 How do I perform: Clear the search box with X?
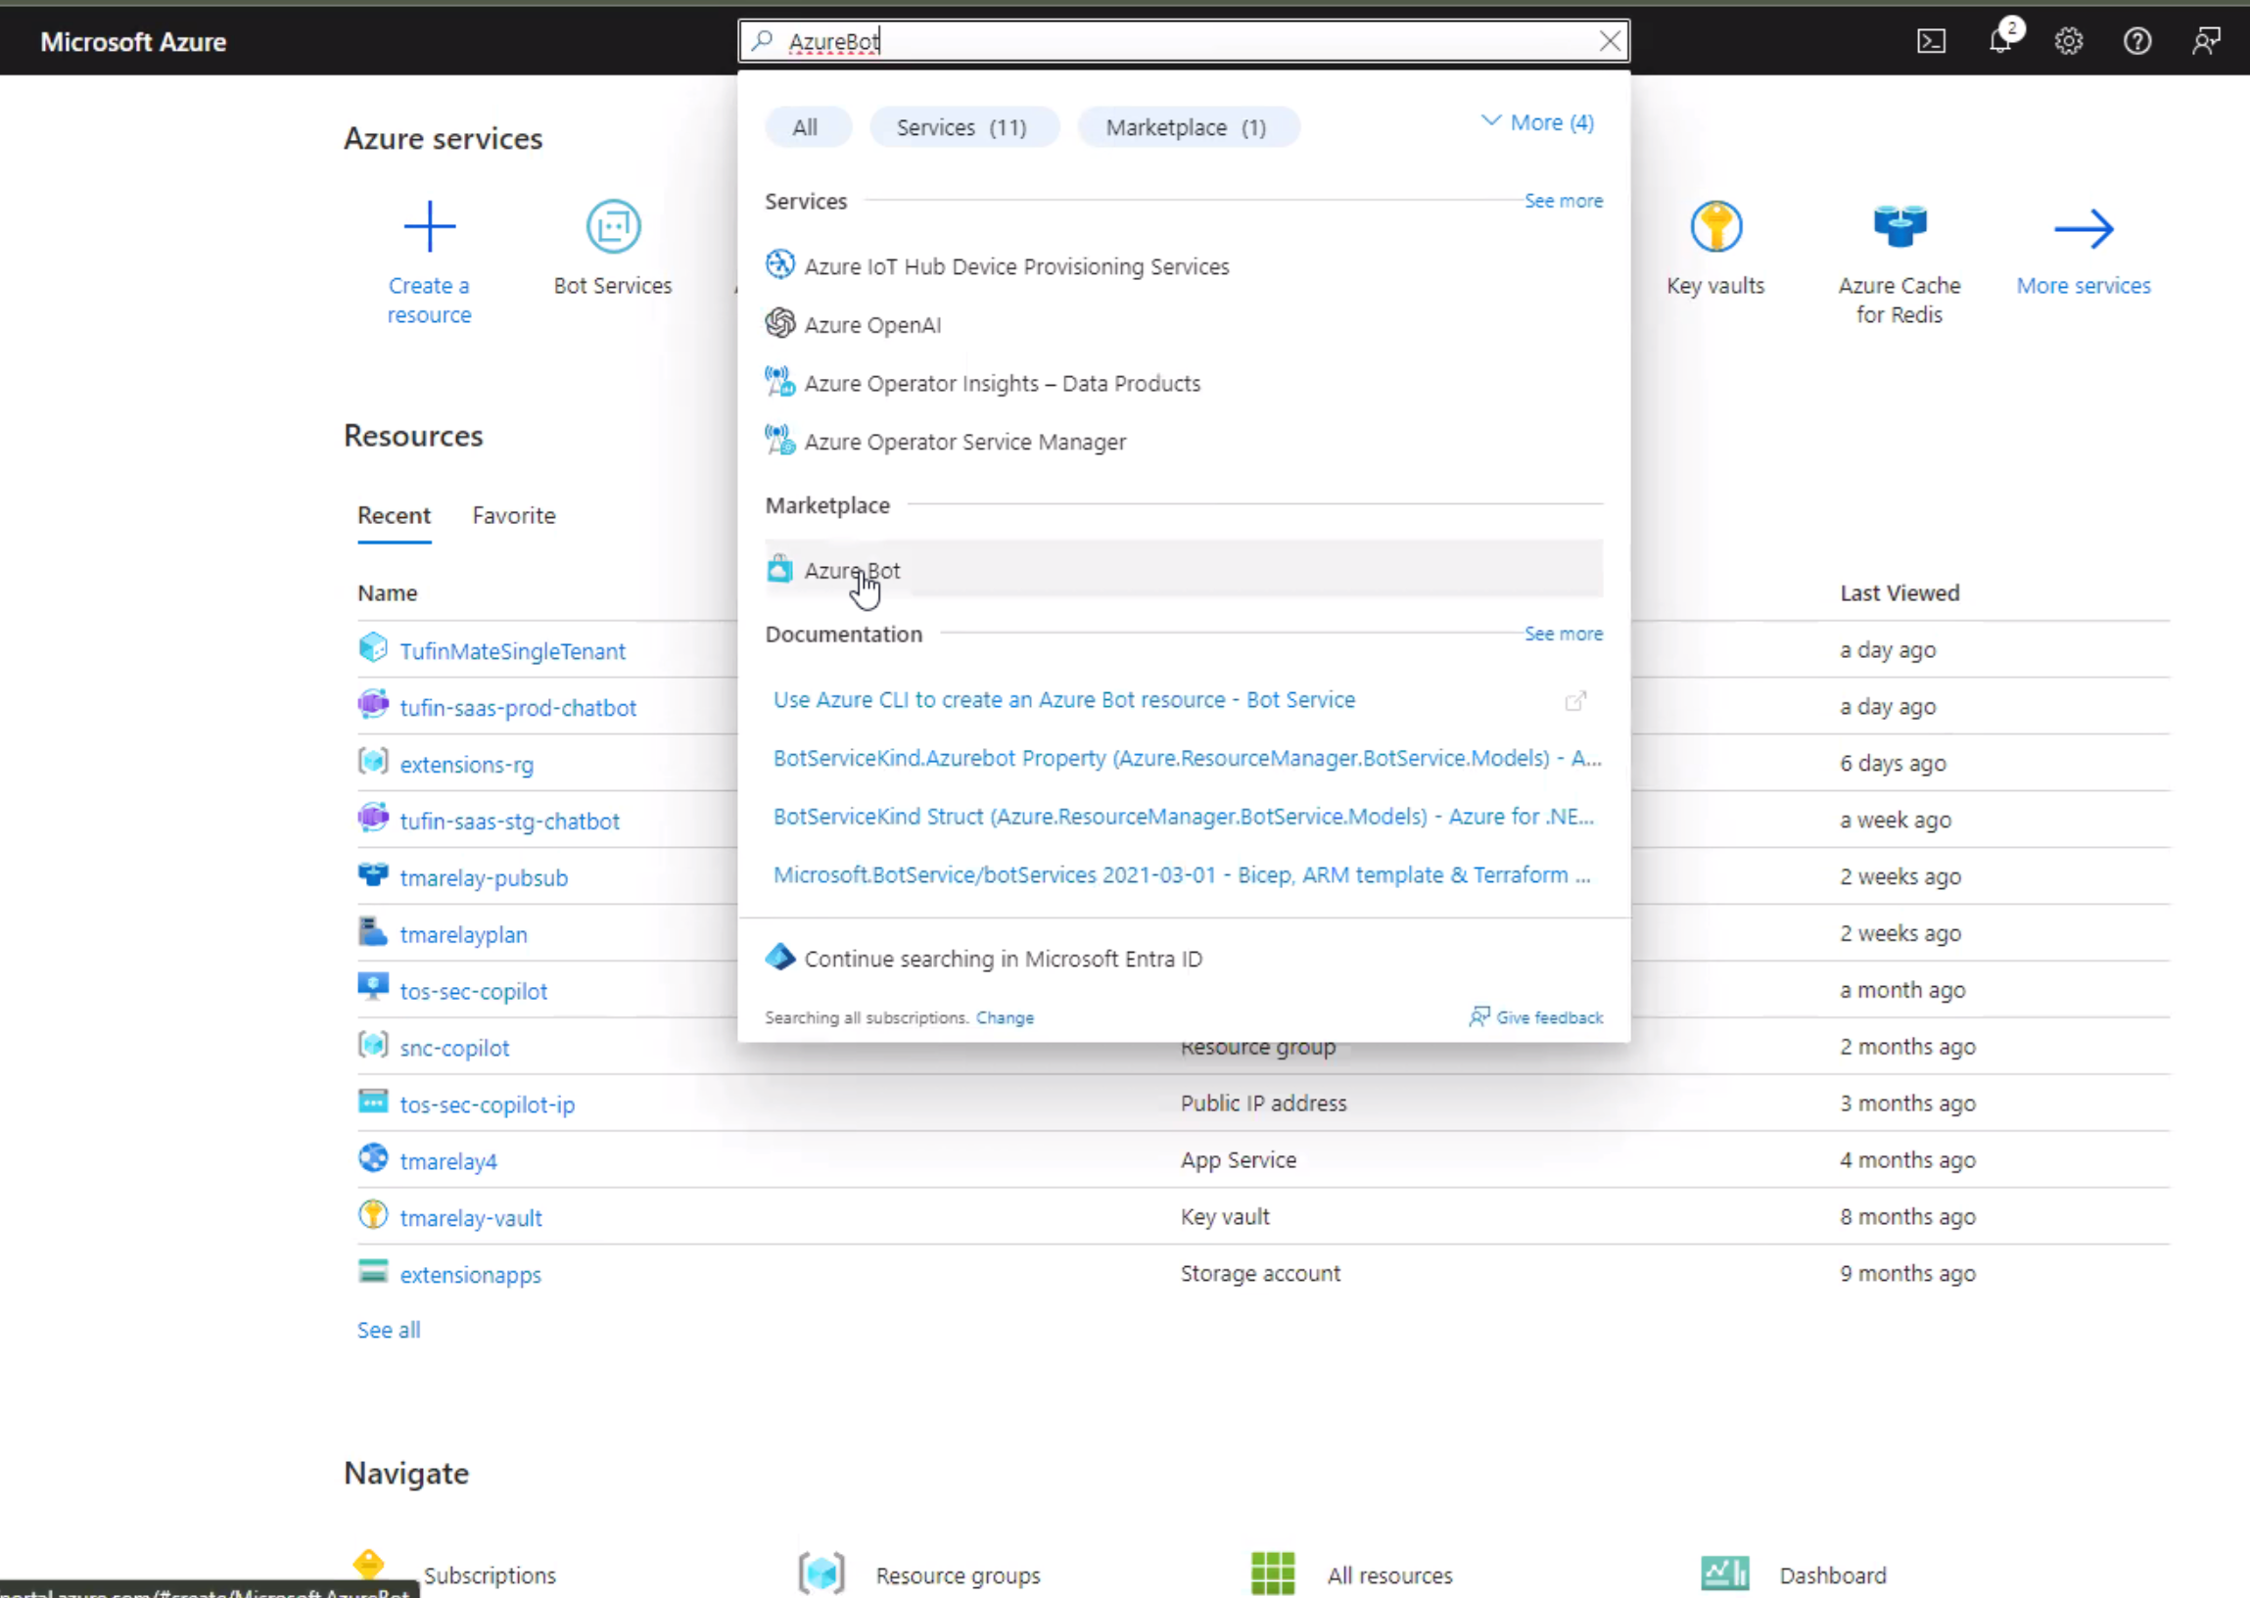pos(1610,41)
